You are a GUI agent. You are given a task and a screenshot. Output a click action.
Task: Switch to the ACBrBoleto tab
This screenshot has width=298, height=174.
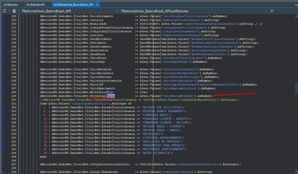point(11,5)
